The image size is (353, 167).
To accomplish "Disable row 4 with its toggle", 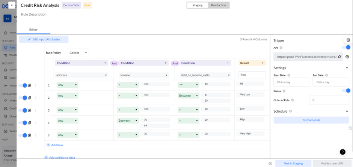I will [23, 123].
